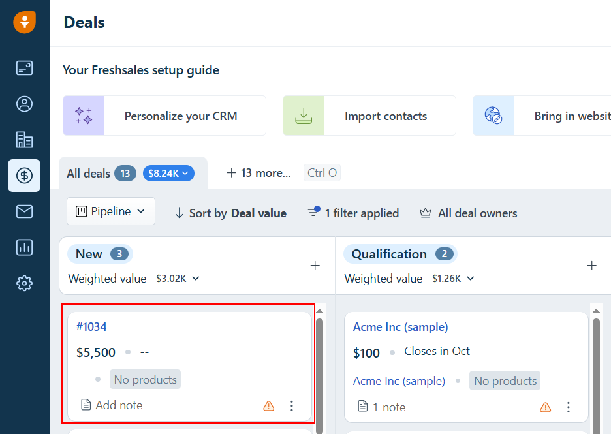Click the Freshsales logo icon

coord(25,22)
